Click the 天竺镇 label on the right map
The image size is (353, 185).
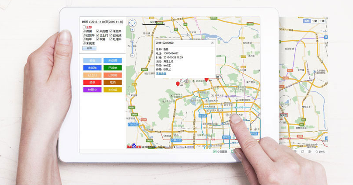301,70
